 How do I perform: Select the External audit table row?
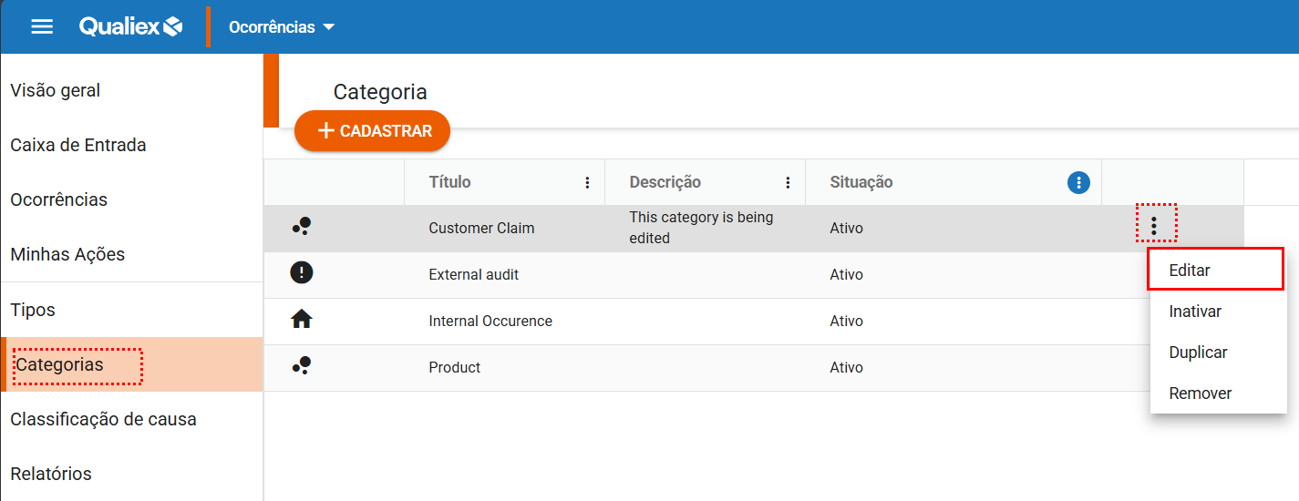click(x=474, y=274)
